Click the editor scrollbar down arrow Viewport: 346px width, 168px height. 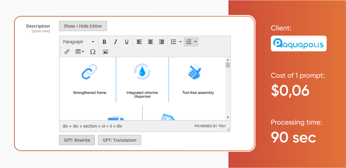click(x=228, y=117)
